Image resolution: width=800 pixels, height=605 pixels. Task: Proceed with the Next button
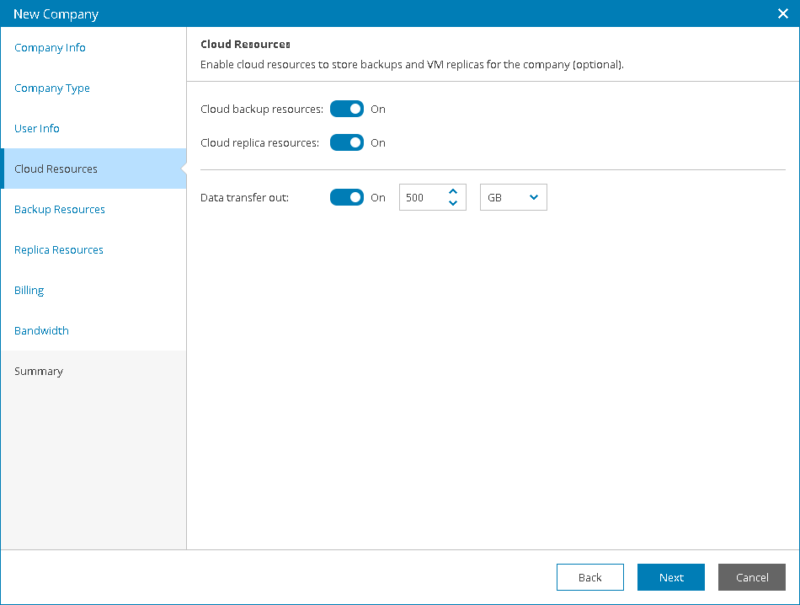(671, 577)
